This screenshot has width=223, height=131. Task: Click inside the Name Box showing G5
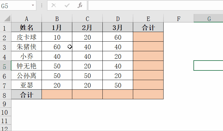click(x=15, y=5)
